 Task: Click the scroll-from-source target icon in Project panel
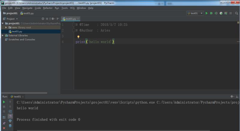[x=43, y=19]
